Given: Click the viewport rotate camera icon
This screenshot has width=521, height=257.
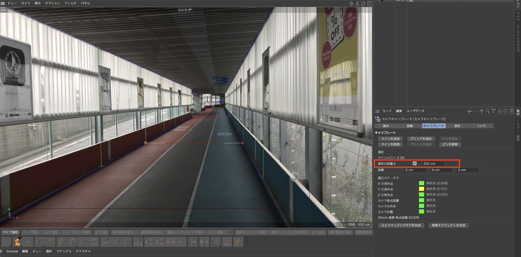Looking at the screenshot, I should [363, 4].
